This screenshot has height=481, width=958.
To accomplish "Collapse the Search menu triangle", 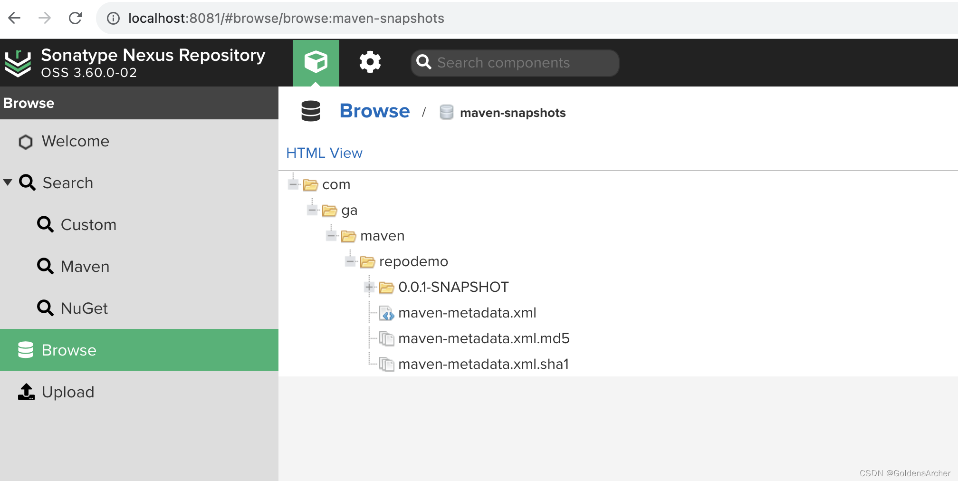I will click(x=8, y=183).
